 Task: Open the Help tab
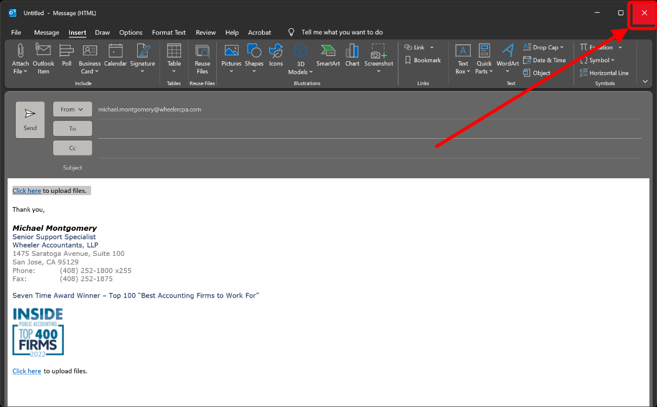click(232, 33)
